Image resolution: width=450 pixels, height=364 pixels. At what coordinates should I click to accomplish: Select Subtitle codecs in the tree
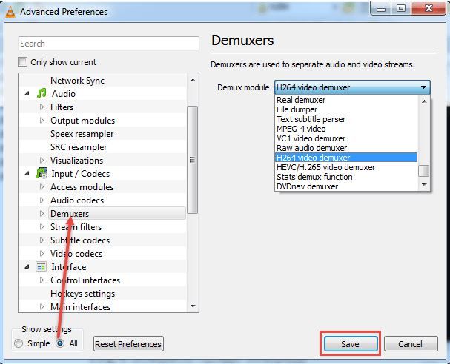coord(80,240)
